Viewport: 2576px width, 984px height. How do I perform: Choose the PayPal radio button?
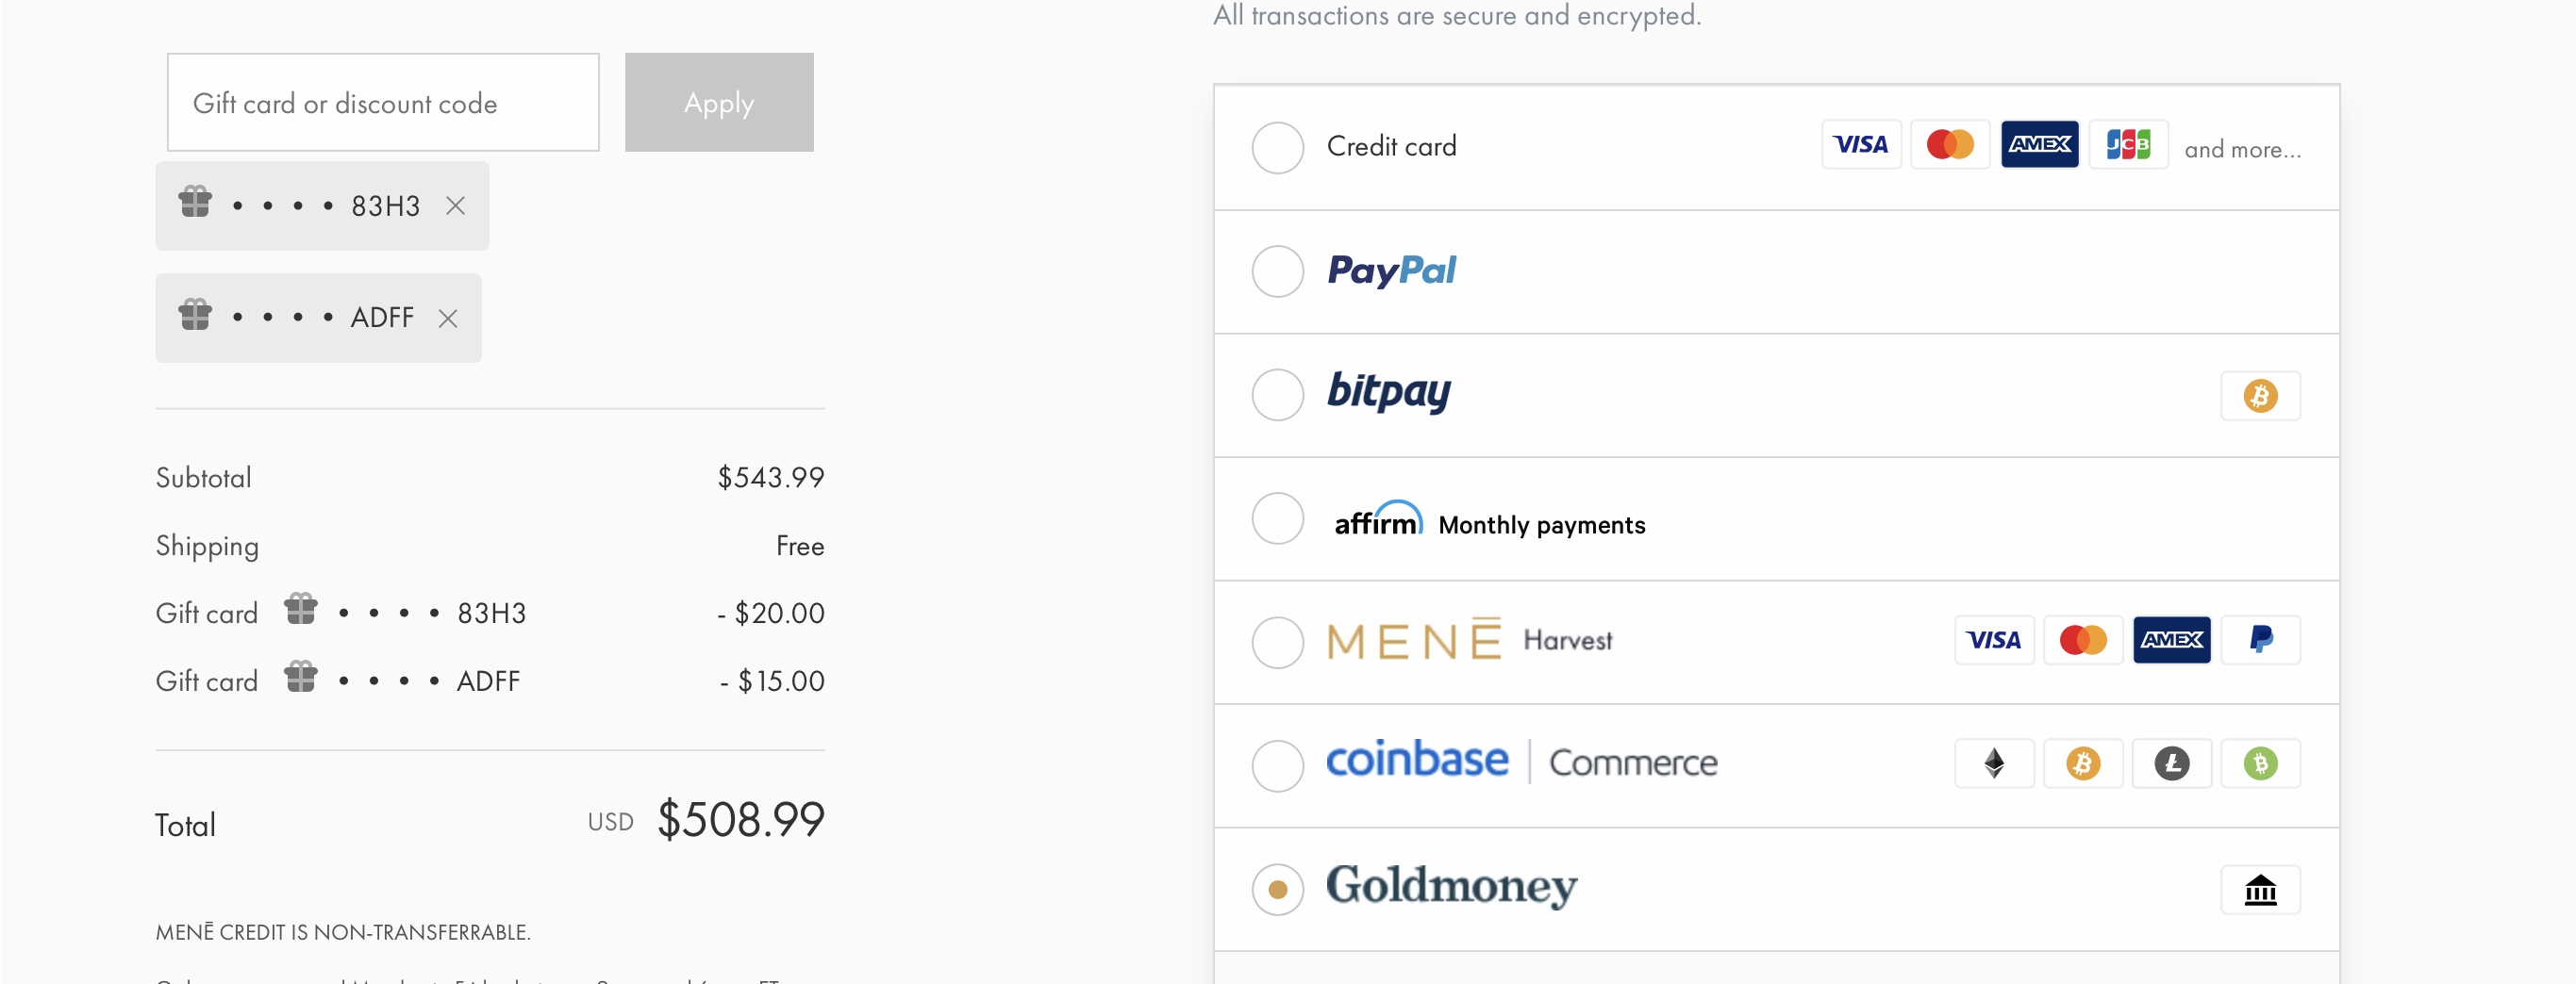coord(1277,271)
